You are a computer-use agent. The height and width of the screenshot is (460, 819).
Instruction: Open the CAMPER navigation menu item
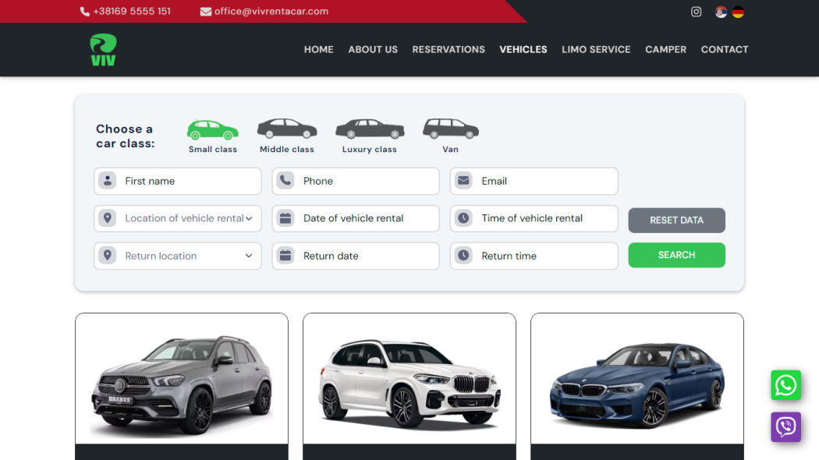pyautogui.click(x=665, y=49)
